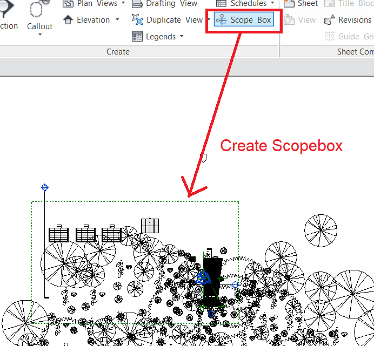The width and height of the screenshot is (374, 346).
Task: Click the greyed View button icon
Action: [289, 20]
